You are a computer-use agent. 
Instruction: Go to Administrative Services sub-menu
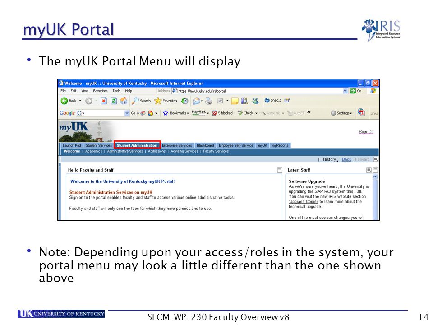point(125,151)
